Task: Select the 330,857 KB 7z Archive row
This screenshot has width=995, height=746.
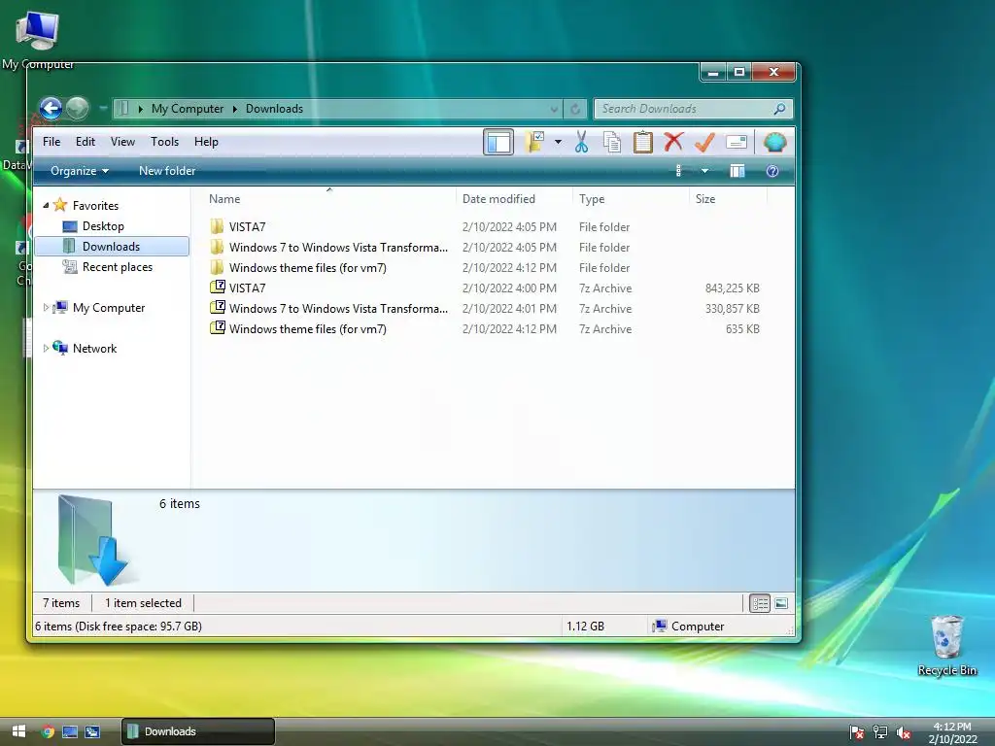Action: pyautogui.click(x=484, y=308)
